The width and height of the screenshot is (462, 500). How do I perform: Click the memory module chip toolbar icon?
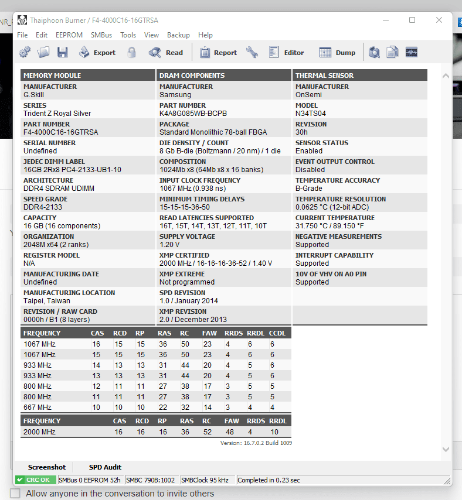coord(411,52)
